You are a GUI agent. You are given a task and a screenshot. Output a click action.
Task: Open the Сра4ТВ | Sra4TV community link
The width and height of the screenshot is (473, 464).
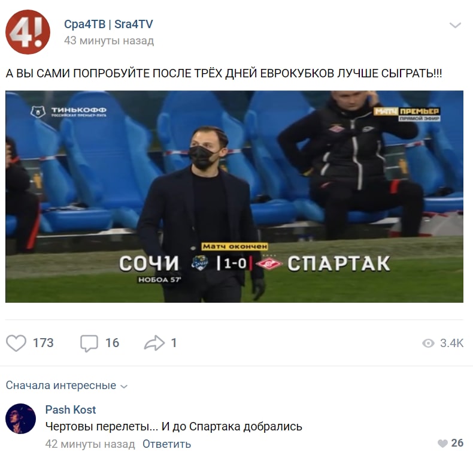[108, 24]
